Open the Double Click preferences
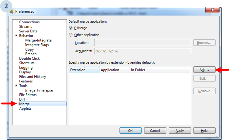 pyautogui.click(x=29, y=58)
